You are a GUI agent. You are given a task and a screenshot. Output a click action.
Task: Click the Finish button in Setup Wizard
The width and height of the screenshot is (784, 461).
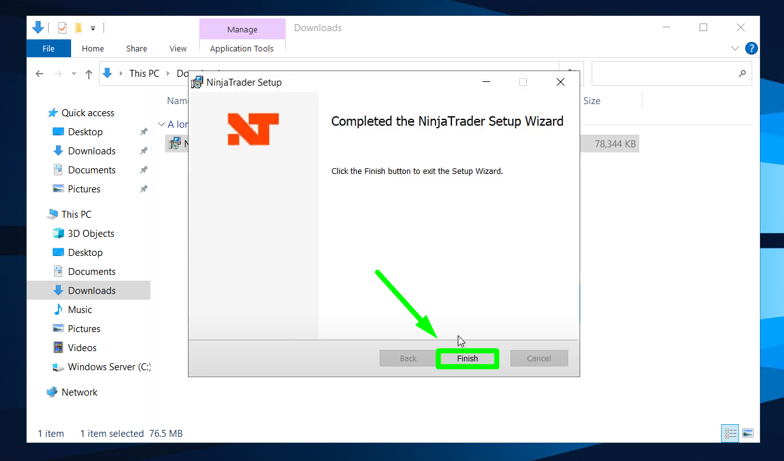(467, 359)
